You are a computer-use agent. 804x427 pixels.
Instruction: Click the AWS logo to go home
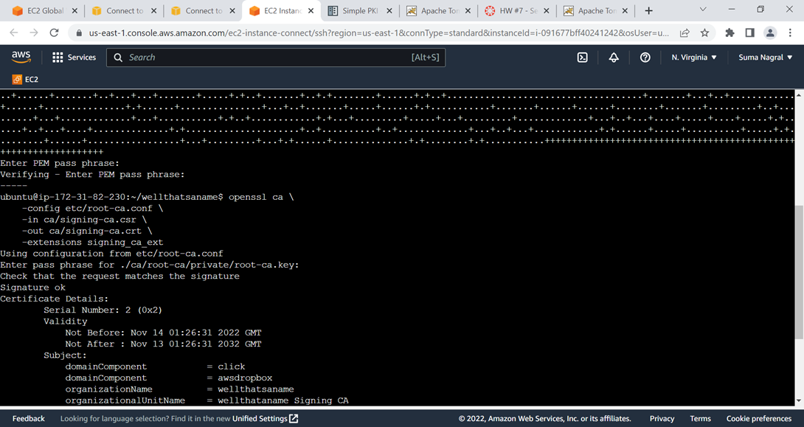coord(21,56)
